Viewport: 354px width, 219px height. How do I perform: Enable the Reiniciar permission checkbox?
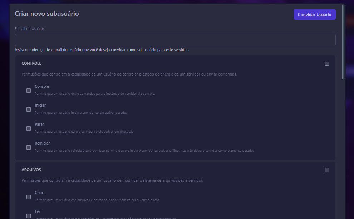29,147
